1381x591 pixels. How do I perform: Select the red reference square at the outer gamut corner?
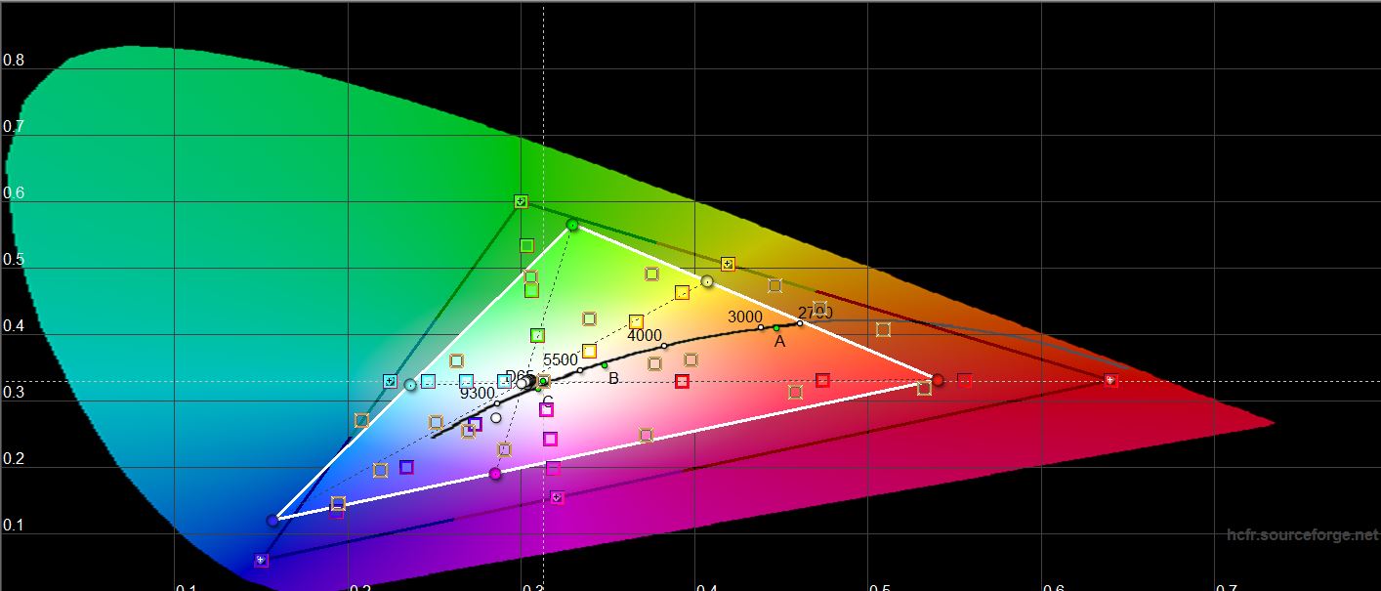pos(1110,380)
